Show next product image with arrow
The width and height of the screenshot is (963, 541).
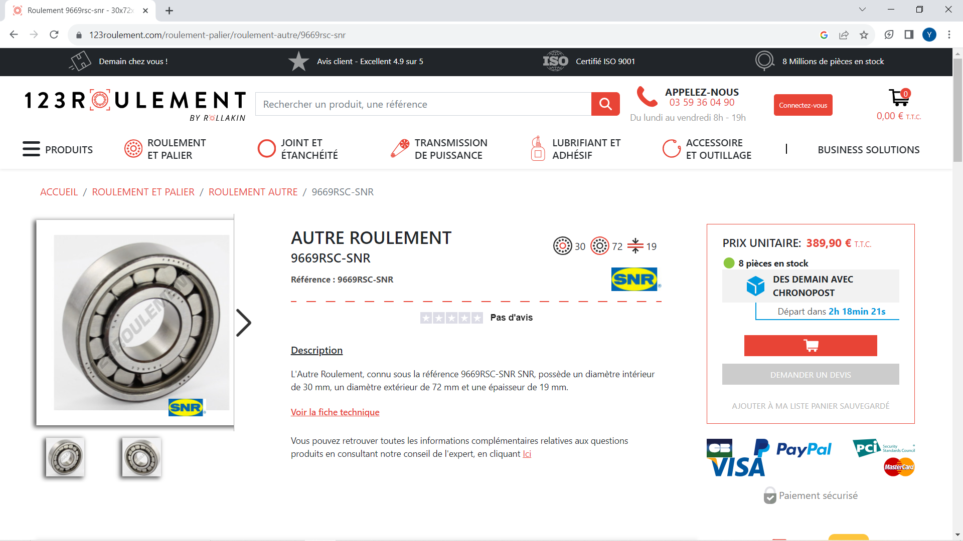244,323
